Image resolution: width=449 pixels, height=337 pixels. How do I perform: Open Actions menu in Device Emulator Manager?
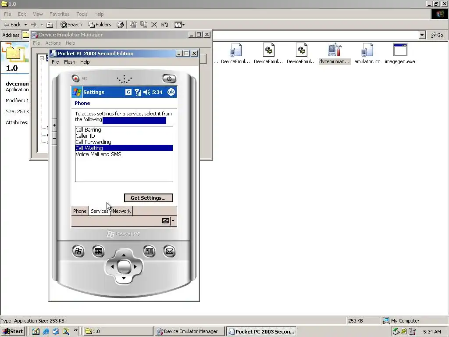click(x=53, y=43)
